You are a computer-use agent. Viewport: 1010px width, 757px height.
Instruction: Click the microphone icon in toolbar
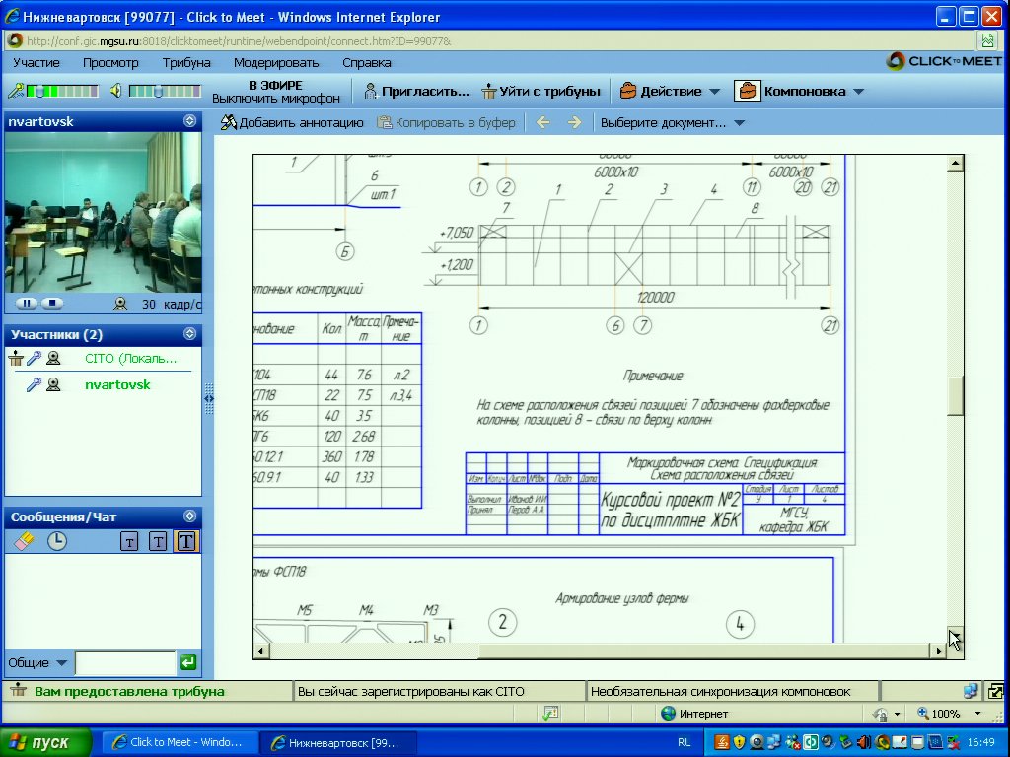[x=16, y=91]
